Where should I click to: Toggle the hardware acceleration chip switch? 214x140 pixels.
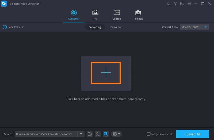[106, 134]
